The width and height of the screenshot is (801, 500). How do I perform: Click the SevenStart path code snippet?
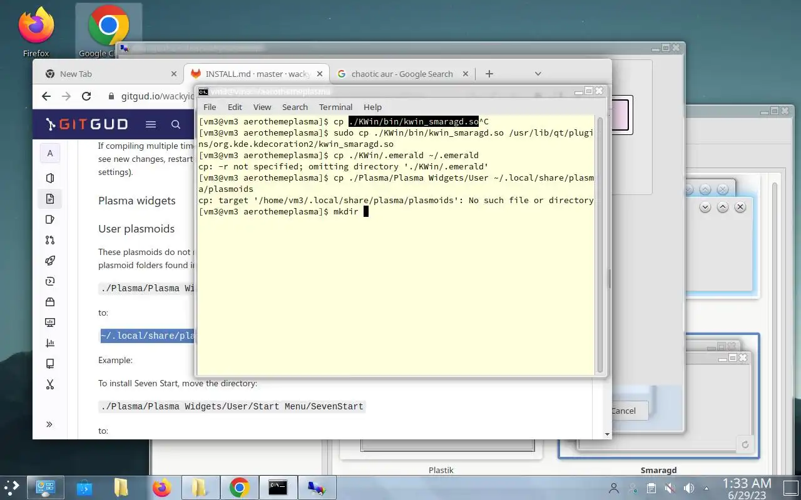tap(232, 406)
